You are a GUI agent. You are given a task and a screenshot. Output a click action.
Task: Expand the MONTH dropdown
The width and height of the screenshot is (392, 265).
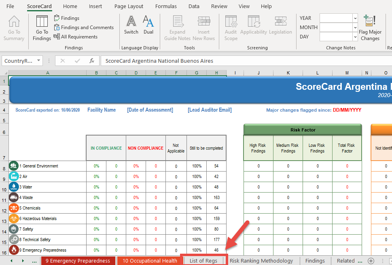click(x=355, y=27)
